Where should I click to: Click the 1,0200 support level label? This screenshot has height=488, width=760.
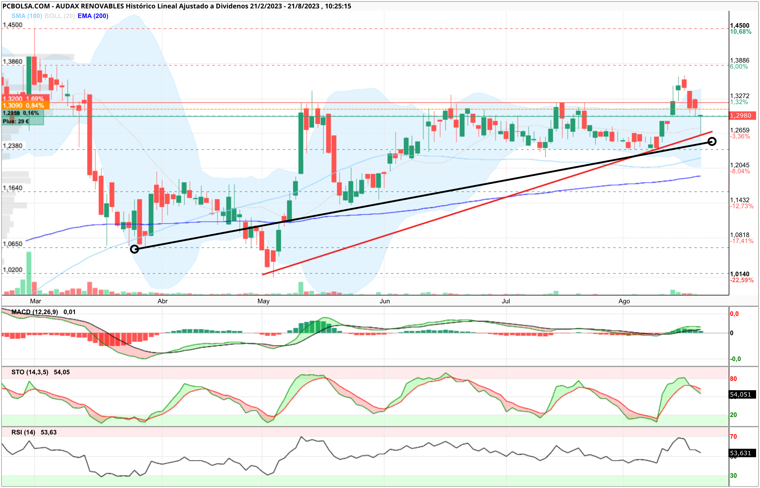(13, 270)
